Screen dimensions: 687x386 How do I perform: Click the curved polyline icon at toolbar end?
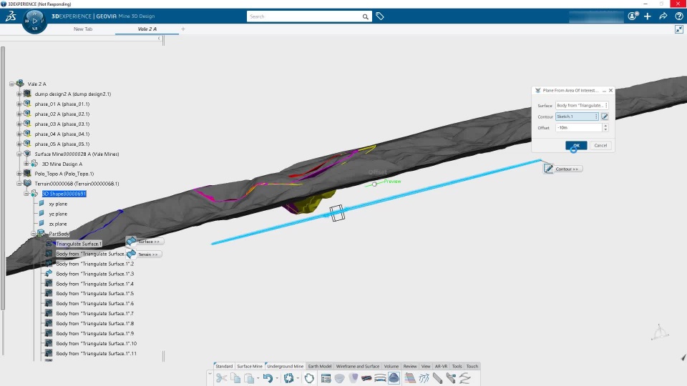coord(464,378)
